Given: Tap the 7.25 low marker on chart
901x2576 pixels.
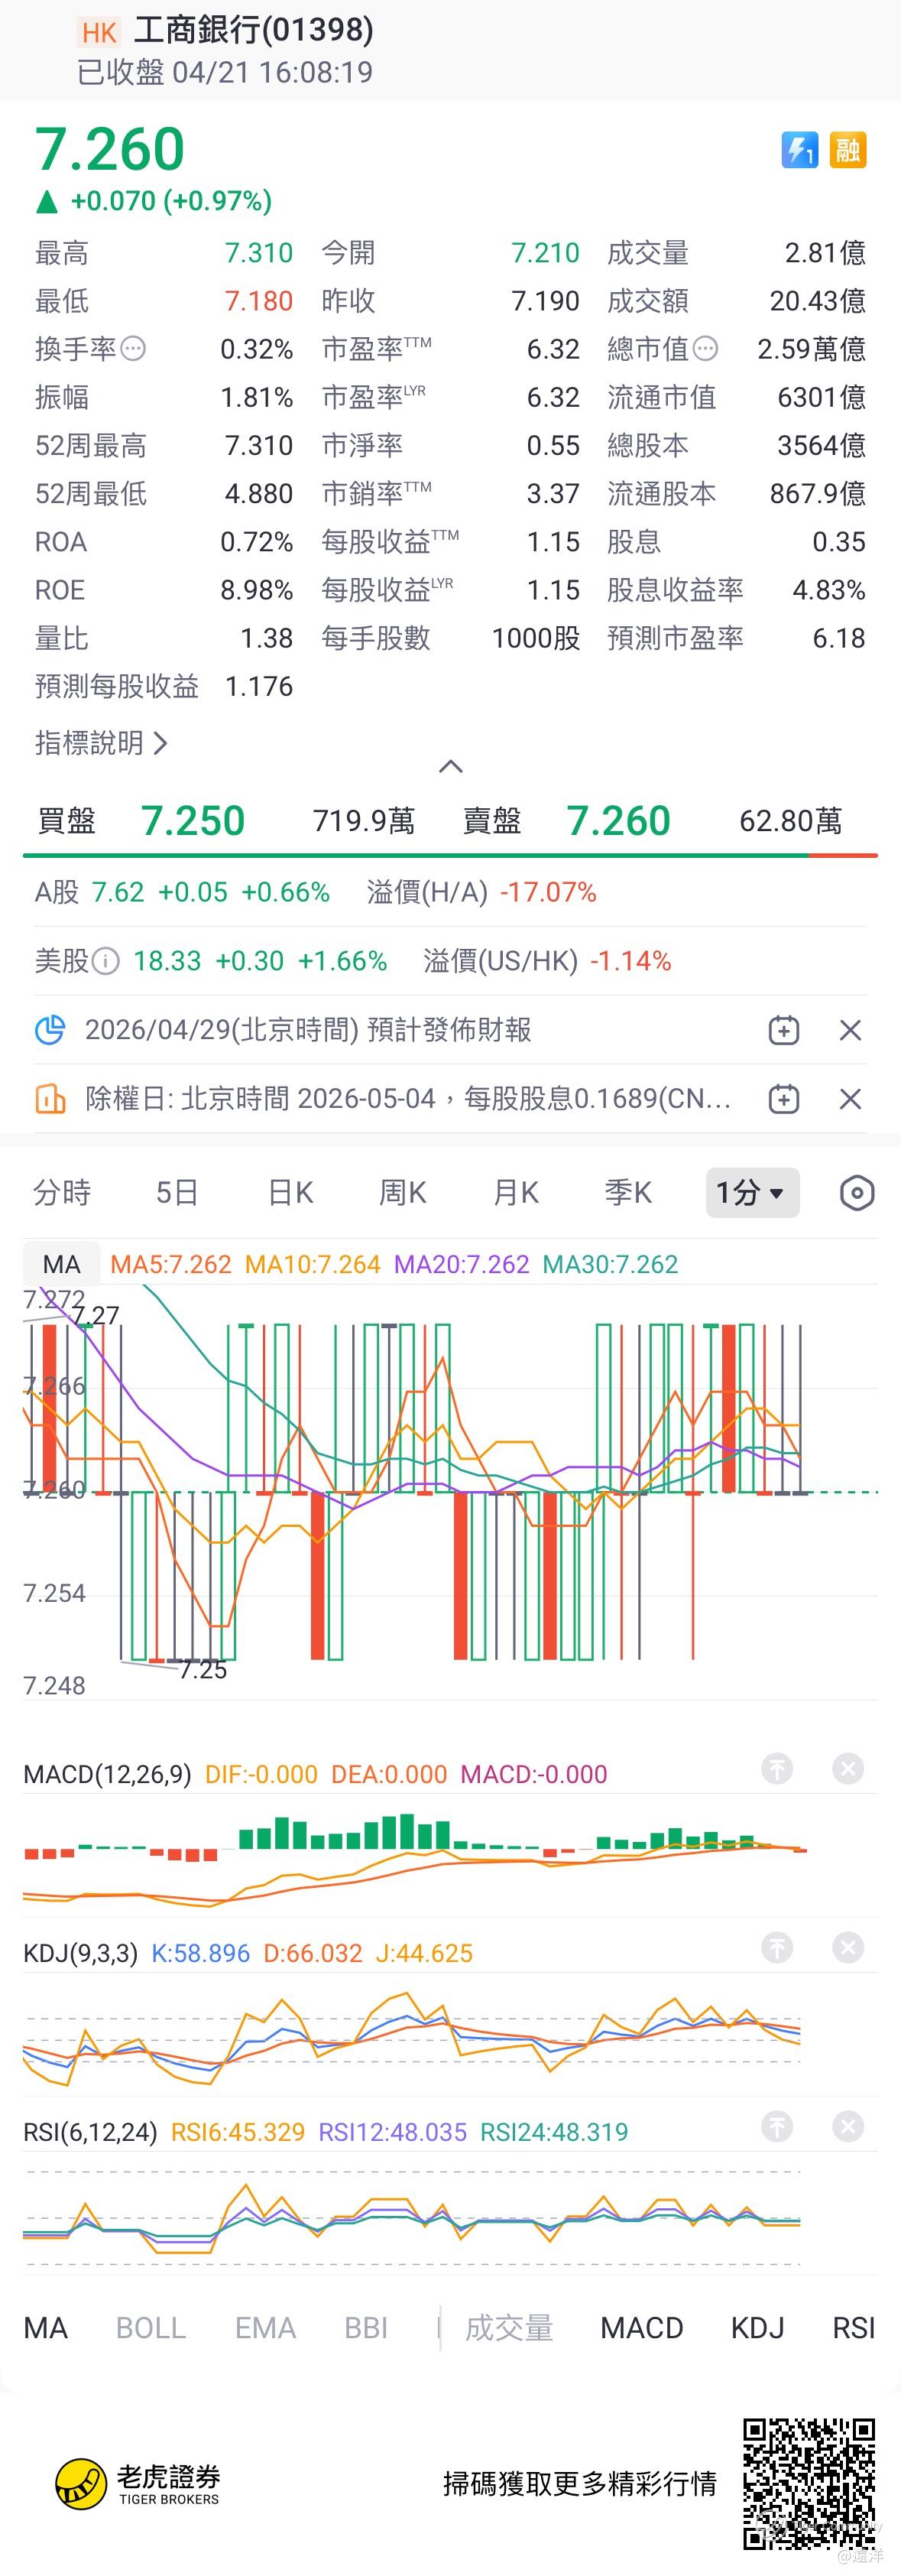Looking at the screenshot, I should point(203,1670).
